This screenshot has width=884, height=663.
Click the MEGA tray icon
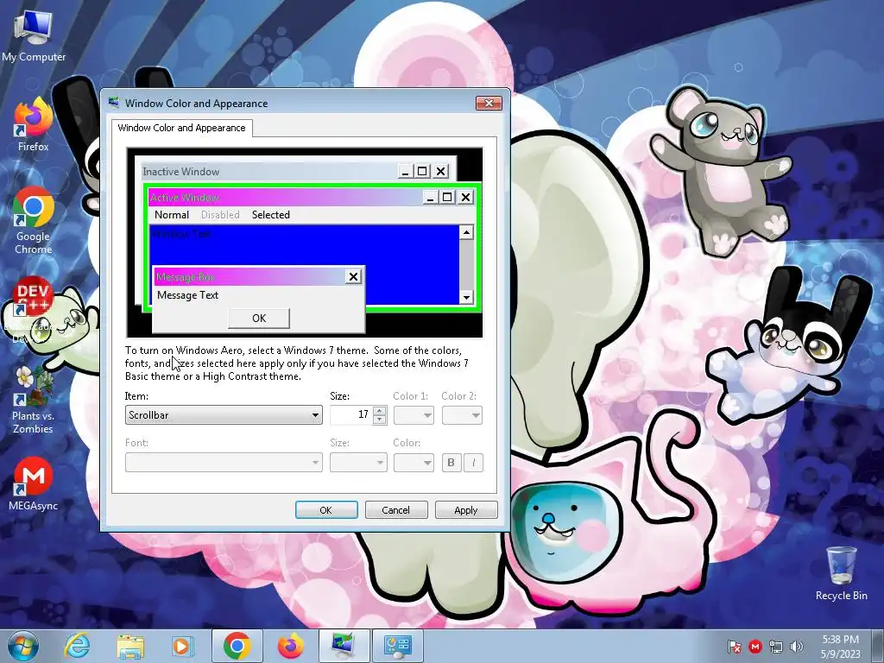(755, 647)
